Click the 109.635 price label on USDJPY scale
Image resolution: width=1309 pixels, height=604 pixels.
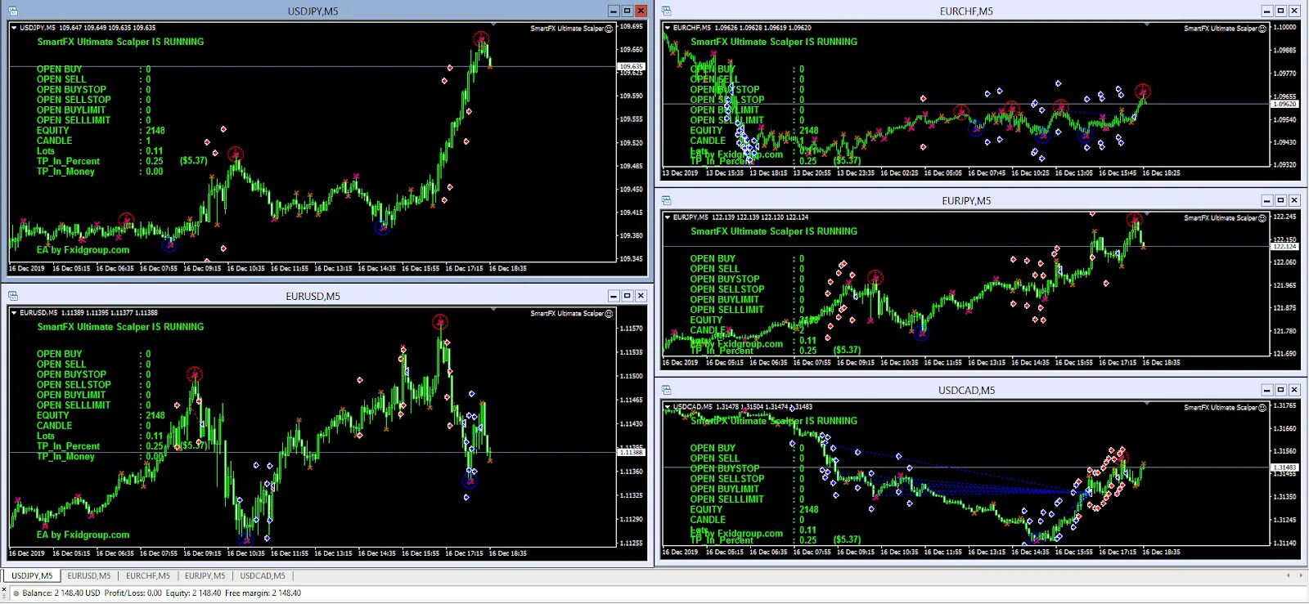631,66
